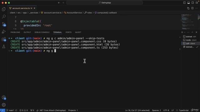This screenshot has width=200, height=112.
Task: Open the editor More Actions menu
Action: click(x=197, y=8)
